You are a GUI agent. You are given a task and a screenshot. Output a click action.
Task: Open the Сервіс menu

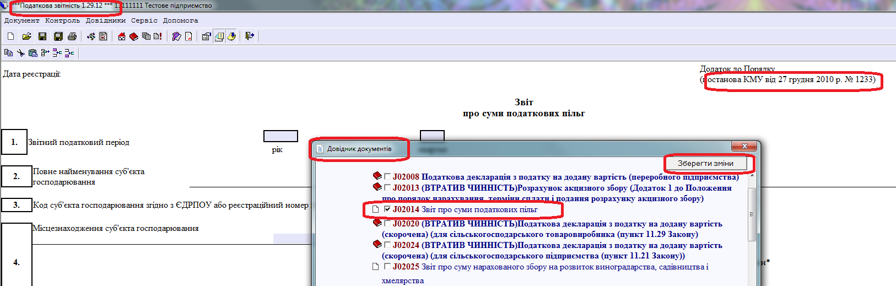pyautogui.click(x=144, y=20)
